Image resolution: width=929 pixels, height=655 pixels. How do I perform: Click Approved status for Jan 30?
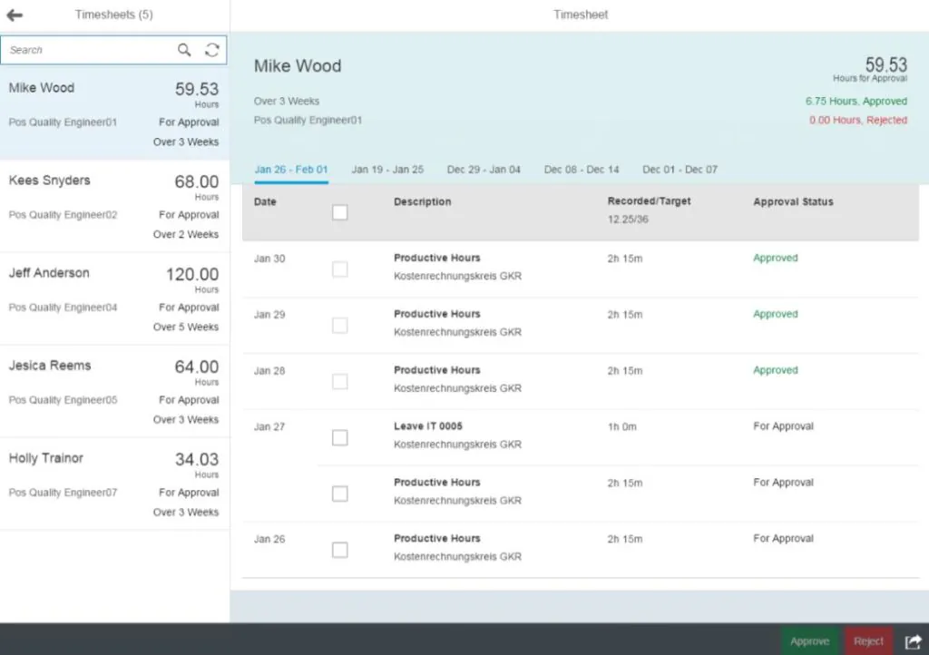pyautogui.click(x=775, y=258)
